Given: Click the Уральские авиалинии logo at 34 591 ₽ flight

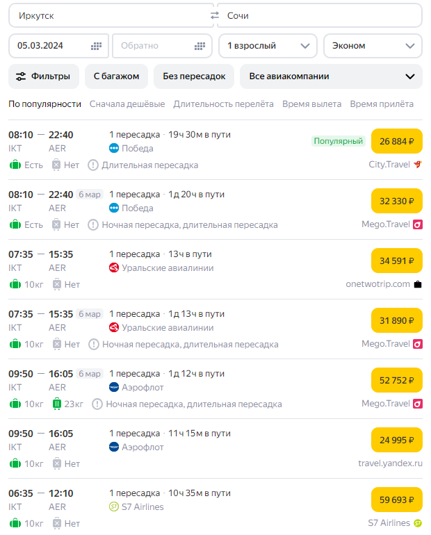Looking at the screenshot, I should [114, 267].
